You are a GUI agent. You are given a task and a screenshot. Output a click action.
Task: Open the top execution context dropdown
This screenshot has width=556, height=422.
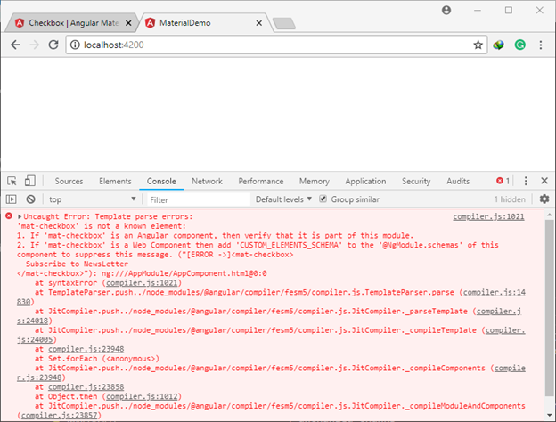pos(92,199)
